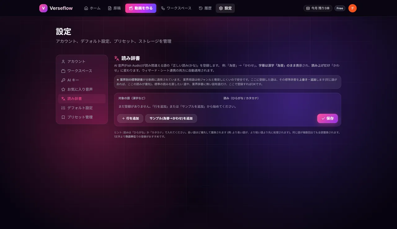This screenshot has height=229, width=397.
Task: Click the 設定 gear icon
Action: [x=221, y=8]
